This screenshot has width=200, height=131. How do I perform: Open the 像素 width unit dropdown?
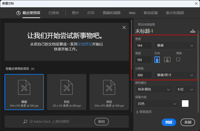[x=175, y=45]
